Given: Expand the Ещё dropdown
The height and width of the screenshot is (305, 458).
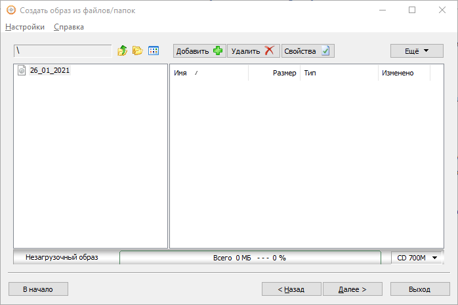Looking at the screenshot, I should click(x=417, y=51).
